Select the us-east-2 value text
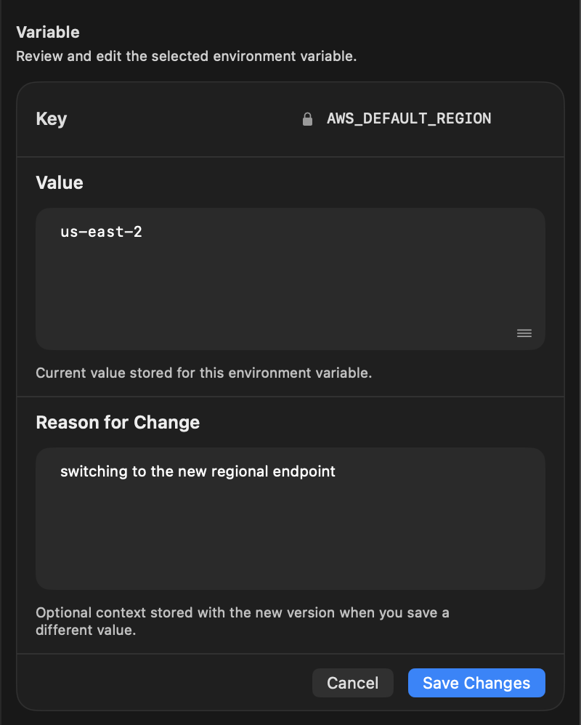Image resolution: width=581 pixels, height=725 pixels. (101, 232)
